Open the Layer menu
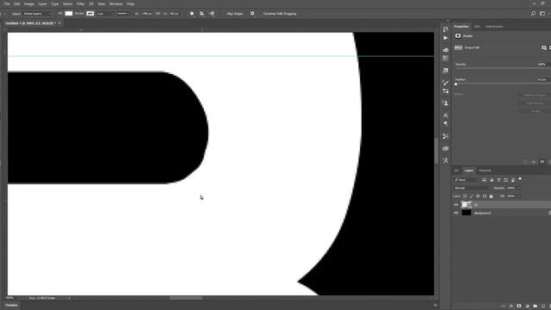 tap(42, 3)
